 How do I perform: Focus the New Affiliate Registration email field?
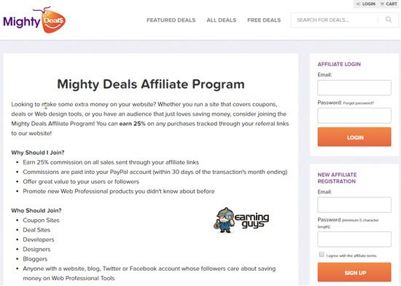click(354, 204)
